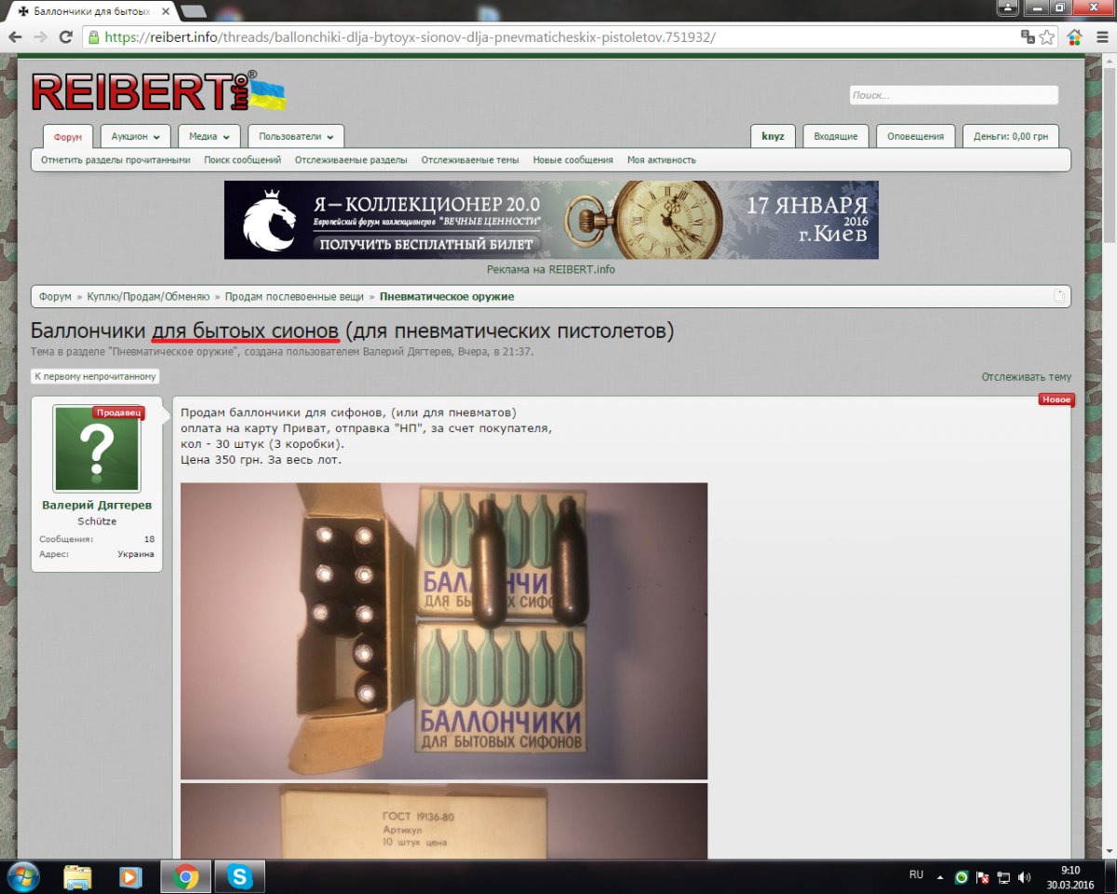Image resolution: width=1117 pixels, height=894 pixels.
Task: Click Реклама на REIBERT.info link
Action: click(551, 269)
